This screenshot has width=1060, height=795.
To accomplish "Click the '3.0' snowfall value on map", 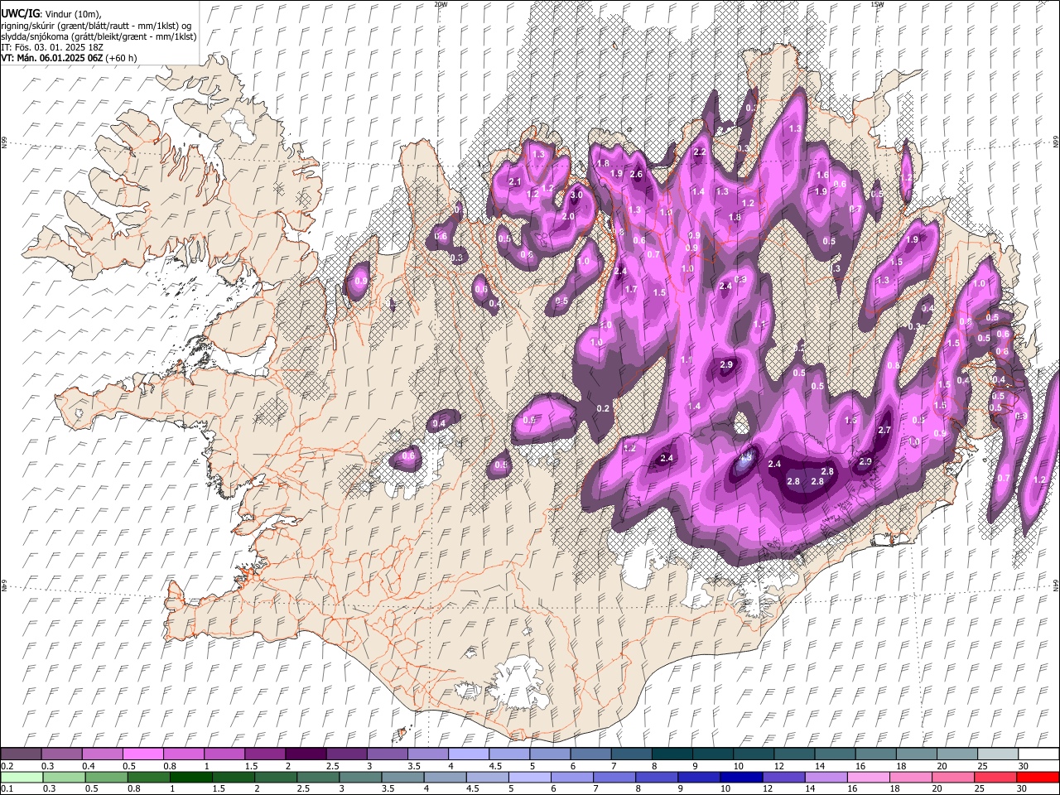I will (576, 195).
